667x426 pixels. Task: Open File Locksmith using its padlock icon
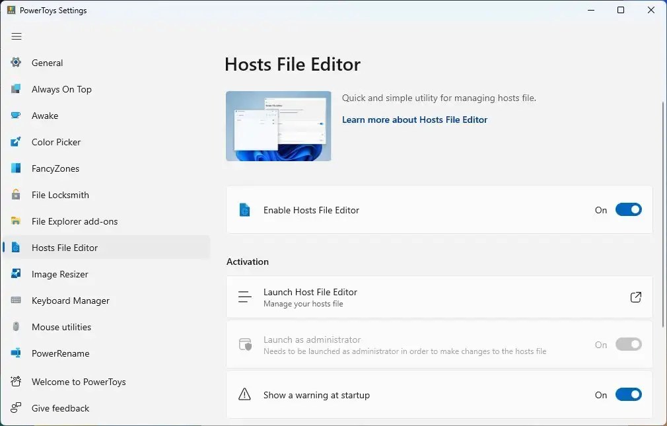tap(16, 195)
